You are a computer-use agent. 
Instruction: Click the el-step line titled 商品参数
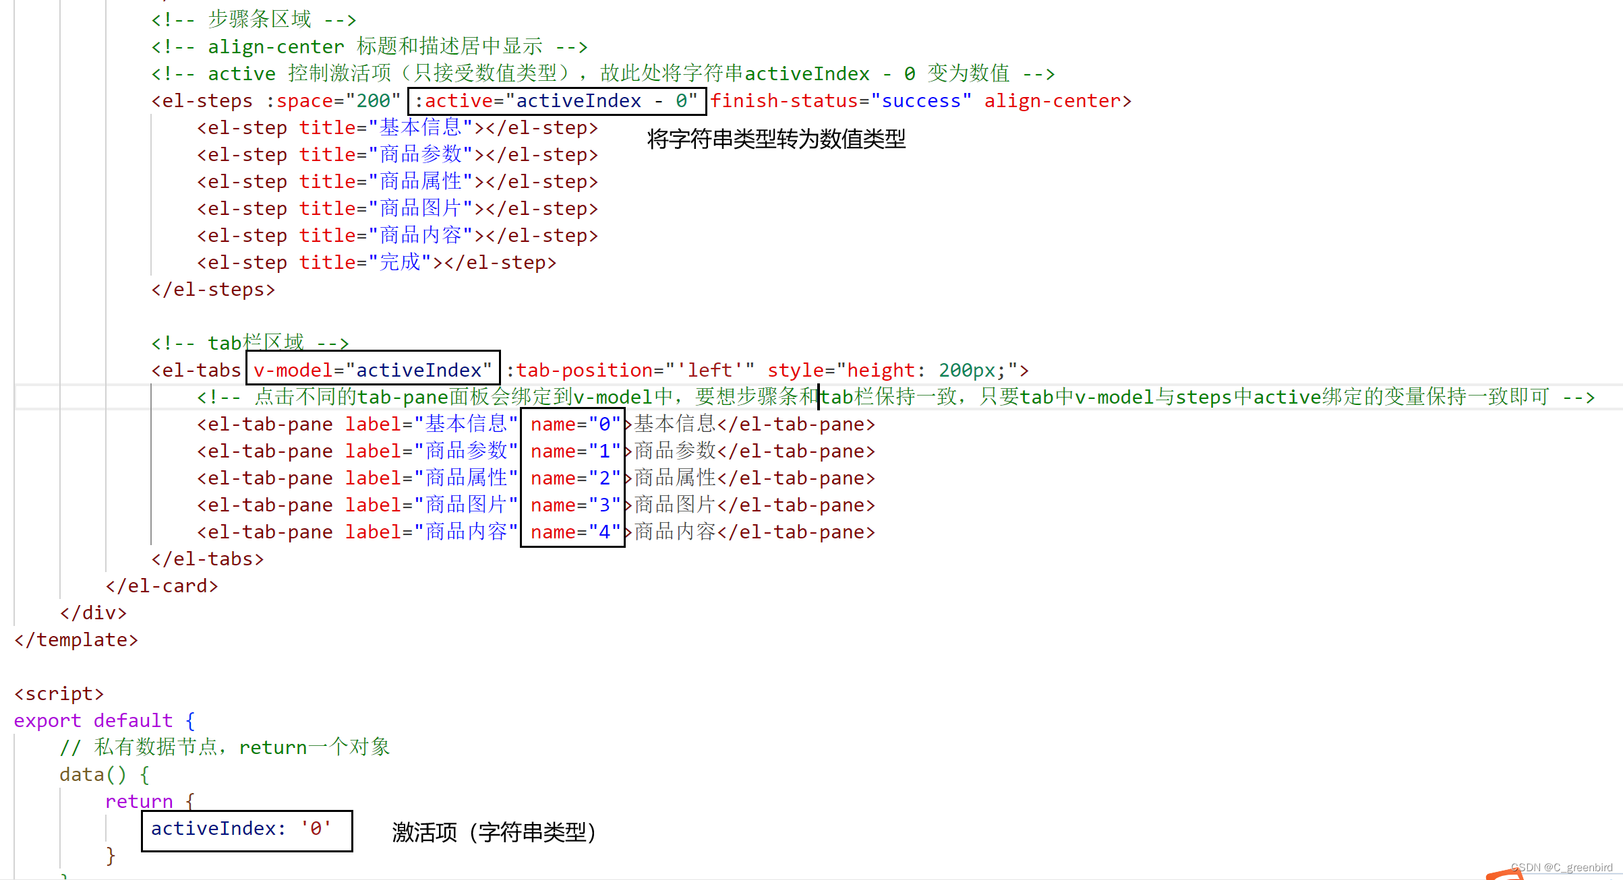(x=397, y=154)
